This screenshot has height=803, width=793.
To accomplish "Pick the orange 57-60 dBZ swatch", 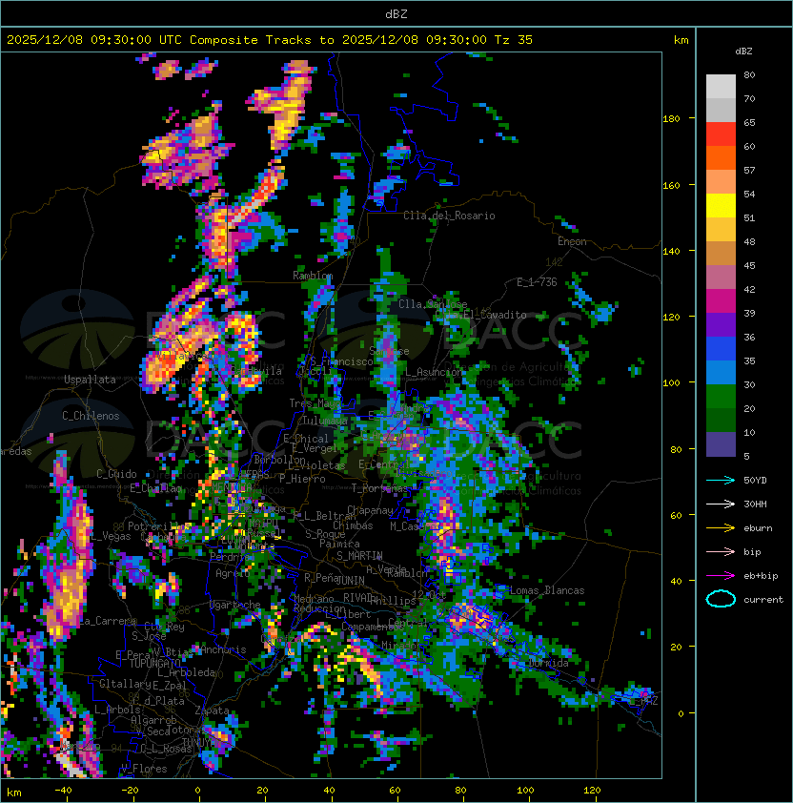I will pos(721,157).
